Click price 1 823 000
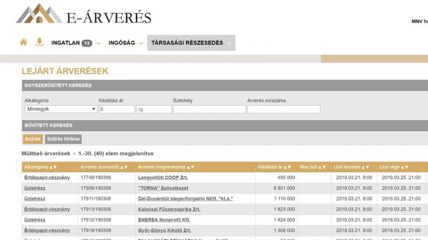The image size is (428, 240). [x=284, y=209]
